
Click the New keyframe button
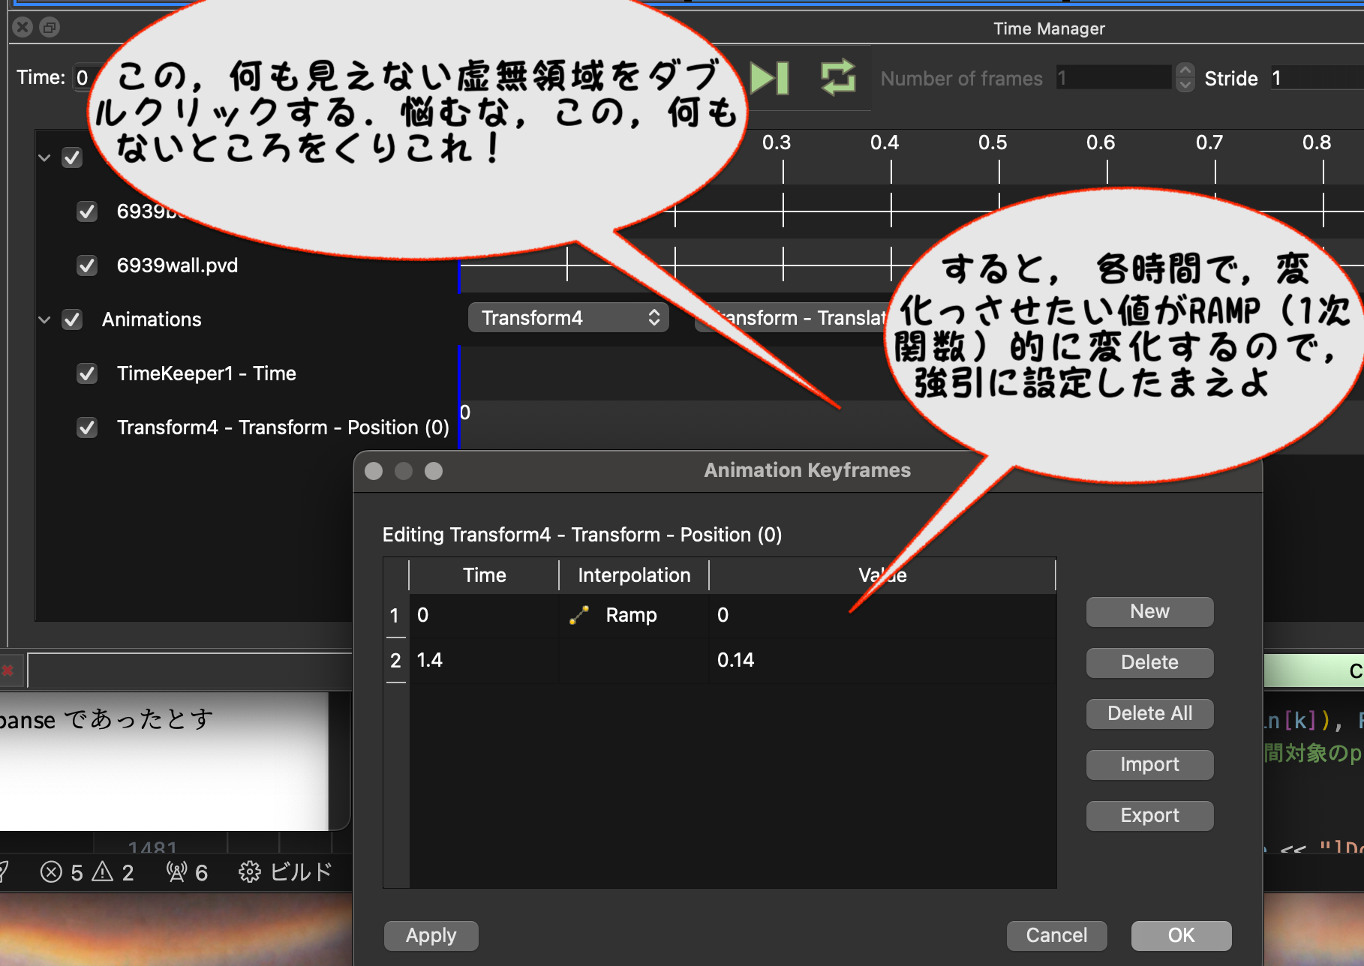tap(1149, 612)
